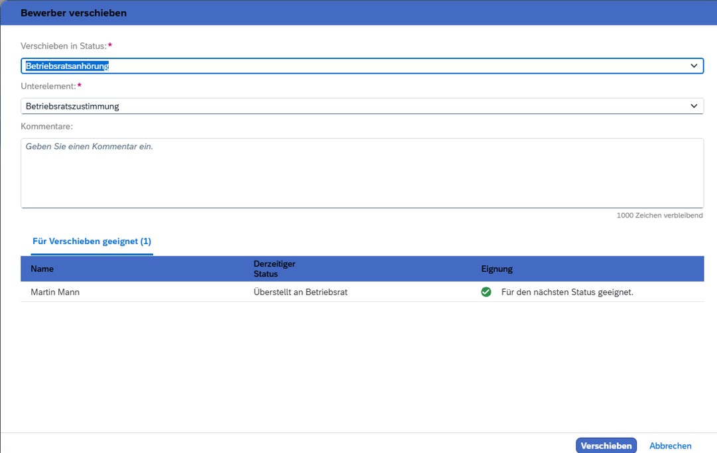Click the 'Unterelement:' field label
This screenshot has width=717, height=453.
[x=48, y=86]
